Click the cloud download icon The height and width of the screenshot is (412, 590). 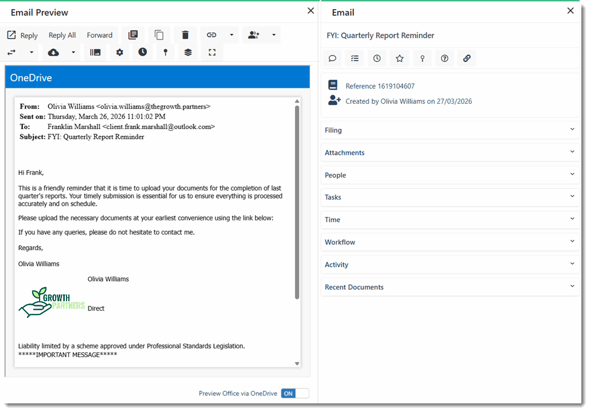point(53,52)
